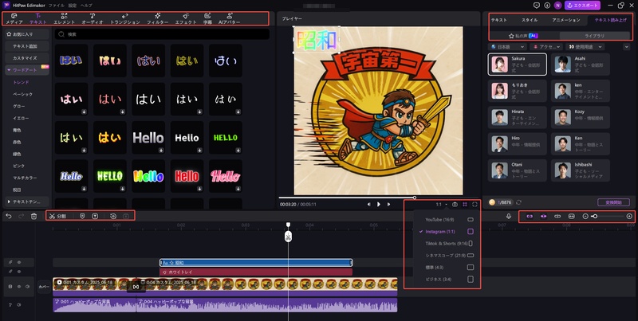Open the 使用用途 usage dropdown
Viewport: 638px width, 321px height.
[x=585, y=47]
